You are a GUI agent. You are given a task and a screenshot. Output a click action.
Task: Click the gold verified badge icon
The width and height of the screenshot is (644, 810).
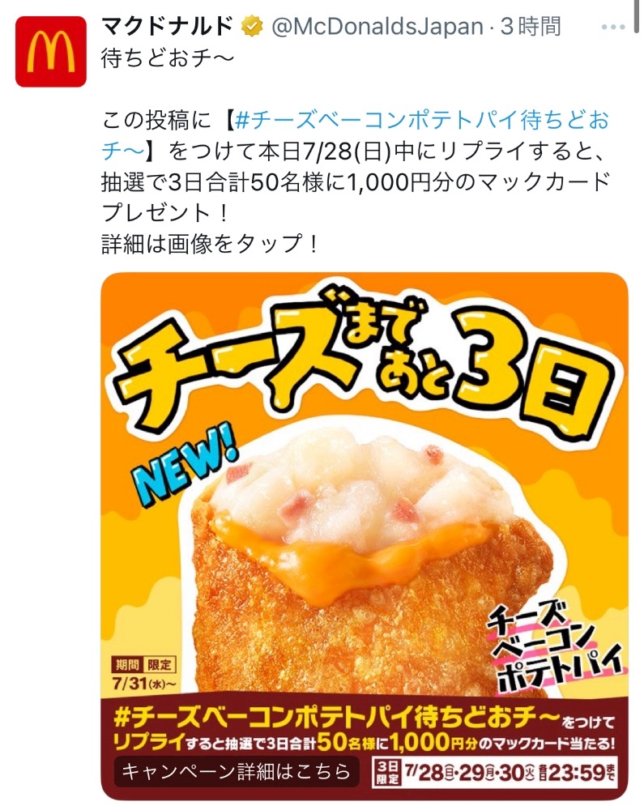(253, 27)
